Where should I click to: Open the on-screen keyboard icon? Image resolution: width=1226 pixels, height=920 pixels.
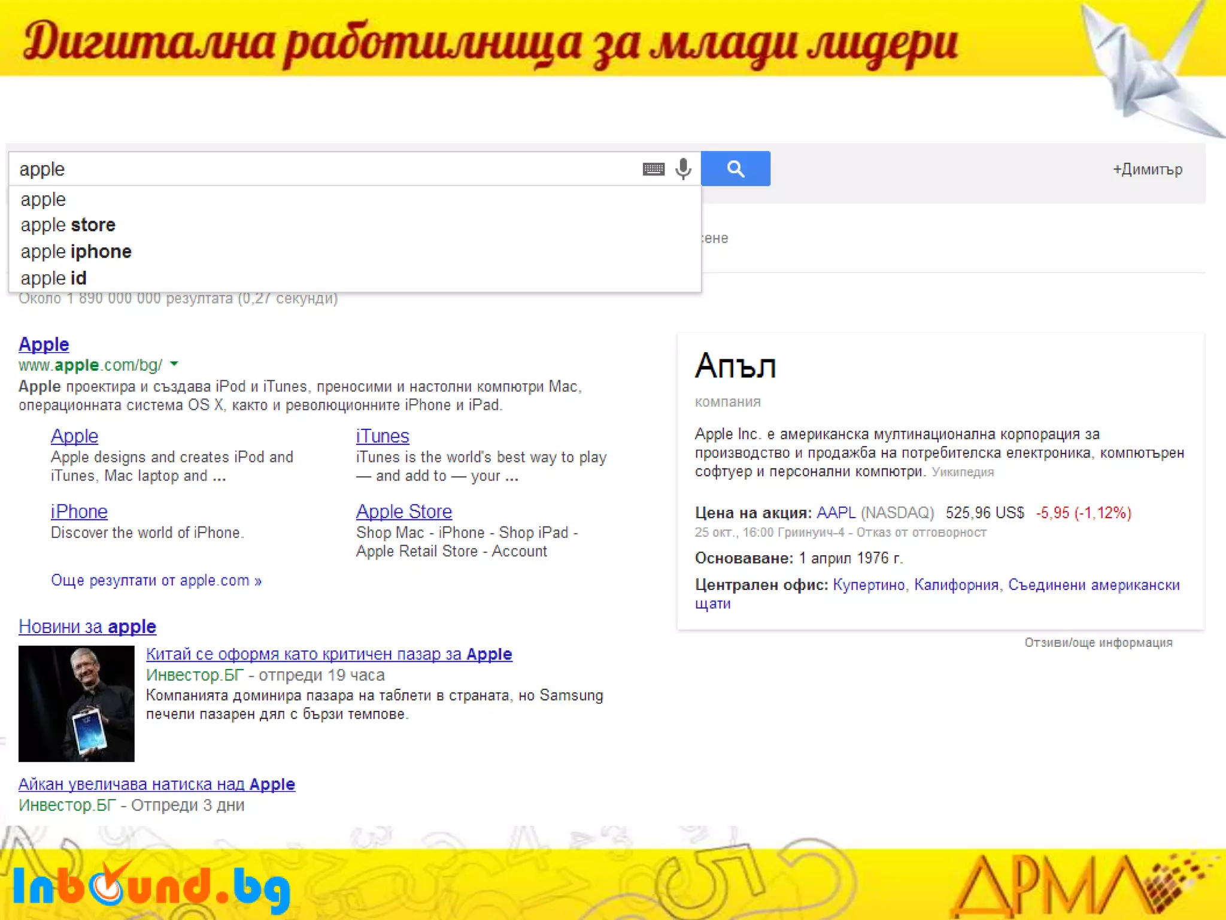[653, 170]
